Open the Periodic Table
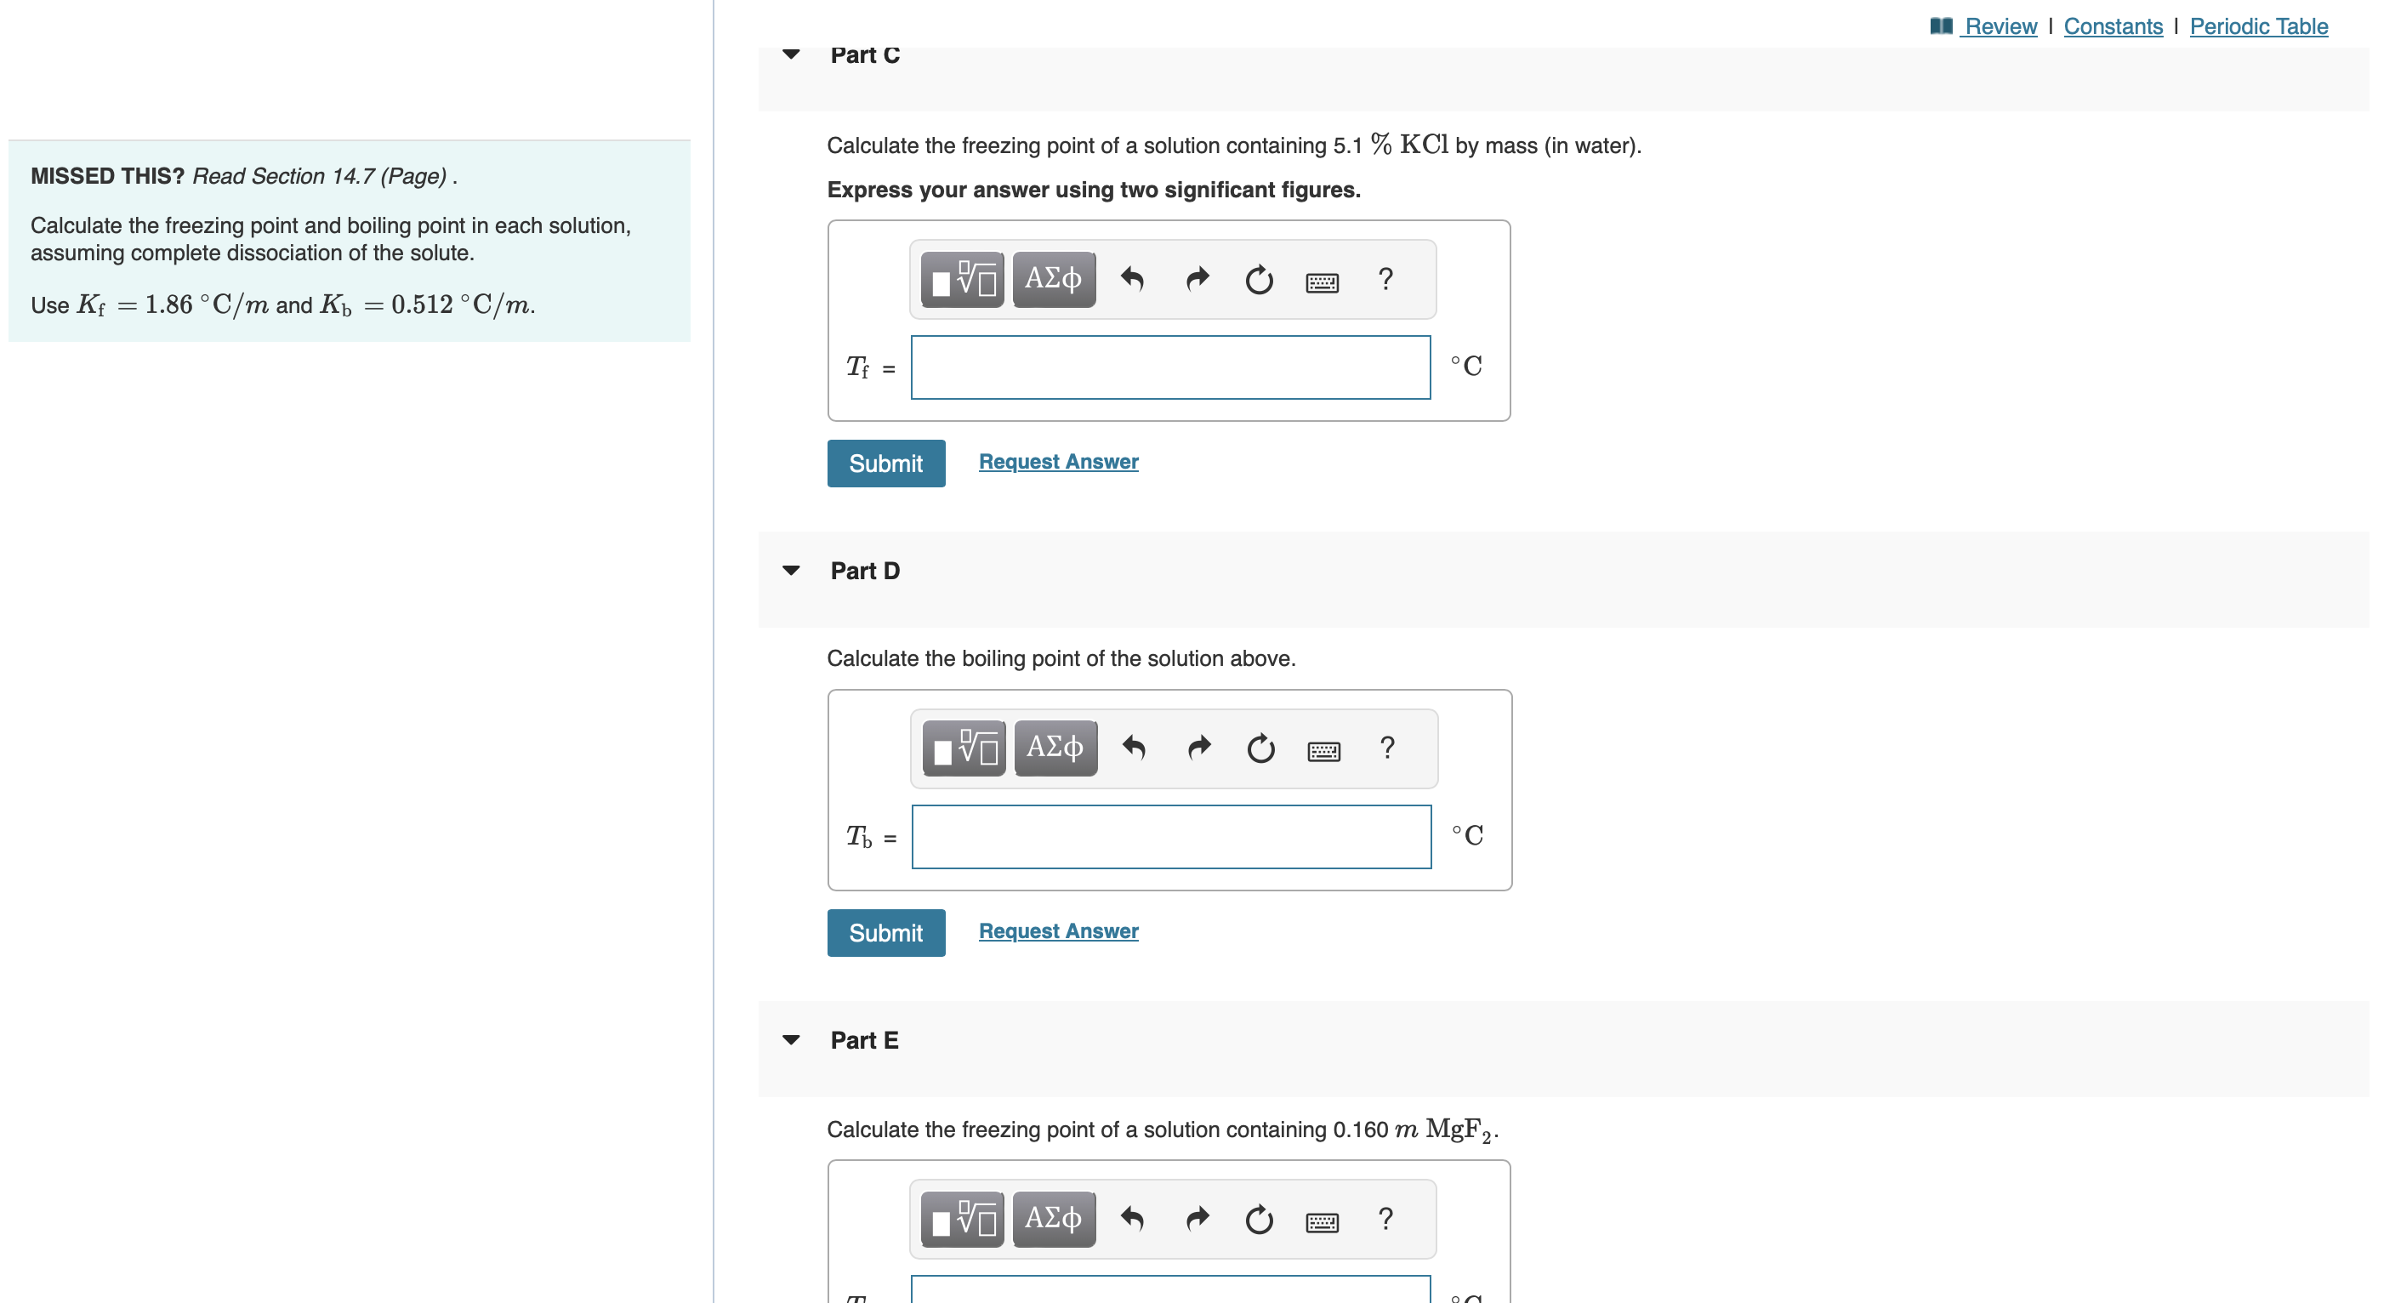2395x1303 pixels. [2259, 26]
